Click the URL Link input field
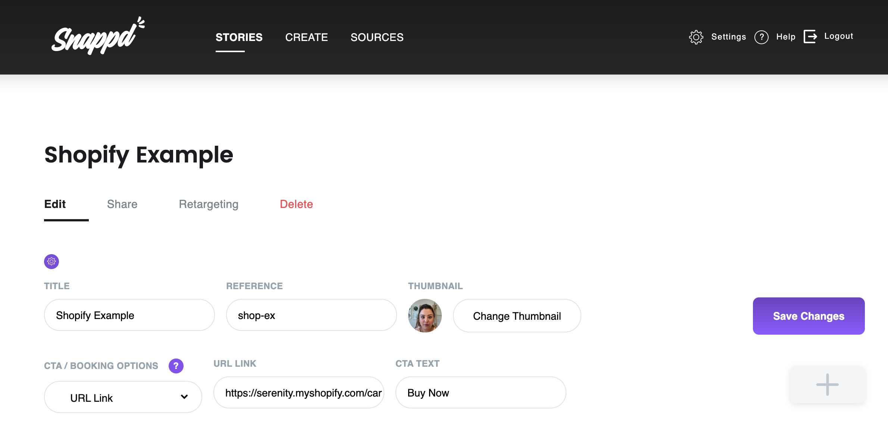Screen dimensions: 888x442 298,392
